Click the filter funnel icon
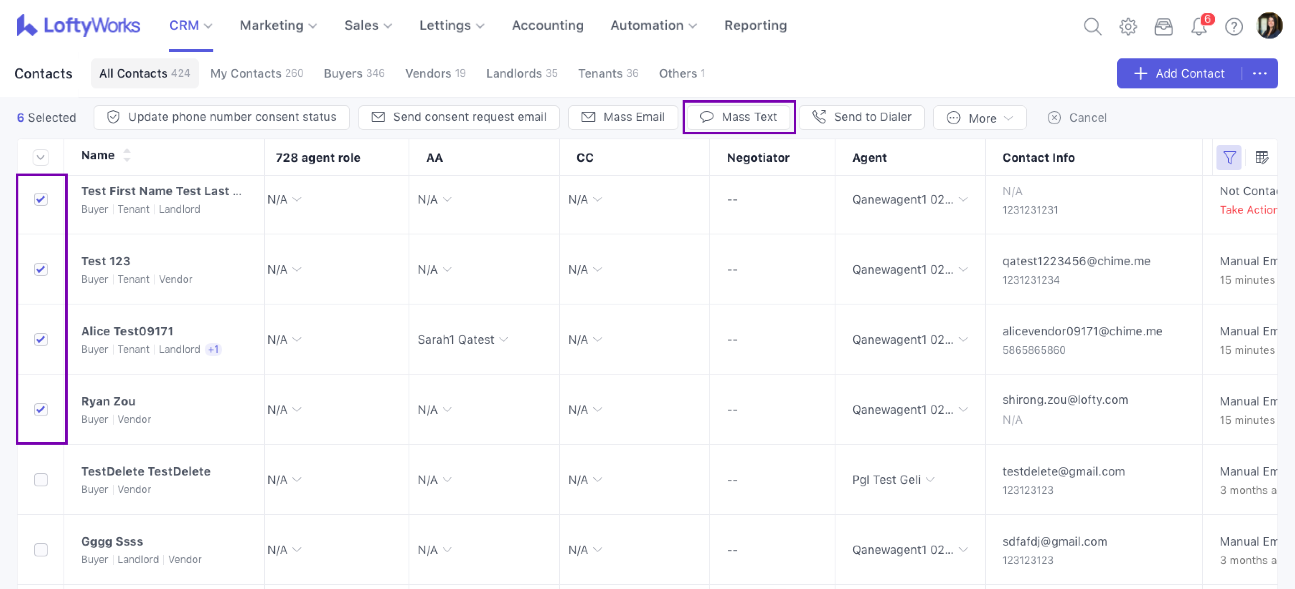 (x=1229, y=158)
